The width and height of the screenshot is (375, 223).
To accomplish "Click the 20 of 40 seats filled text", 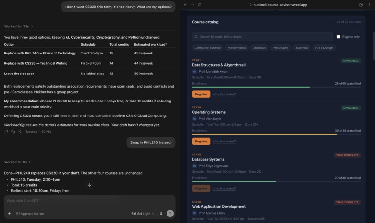I will (x=348, y=178).
